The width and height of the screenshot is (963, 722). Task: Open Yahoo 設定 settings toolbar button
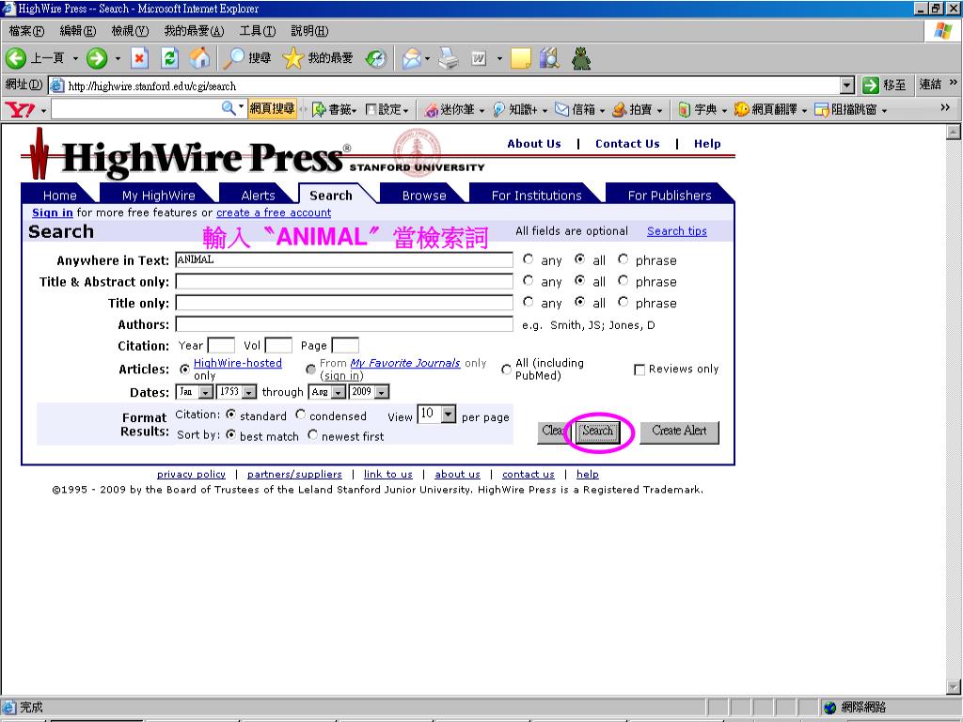click(387, 110)
